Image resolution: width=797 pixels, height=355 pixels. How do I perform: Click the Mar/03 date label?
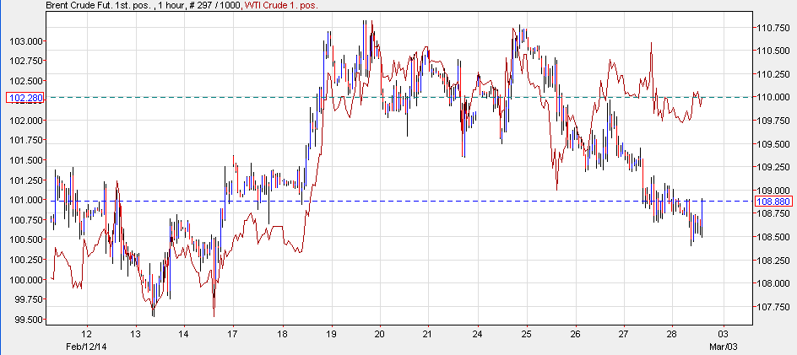coord(723,345)
